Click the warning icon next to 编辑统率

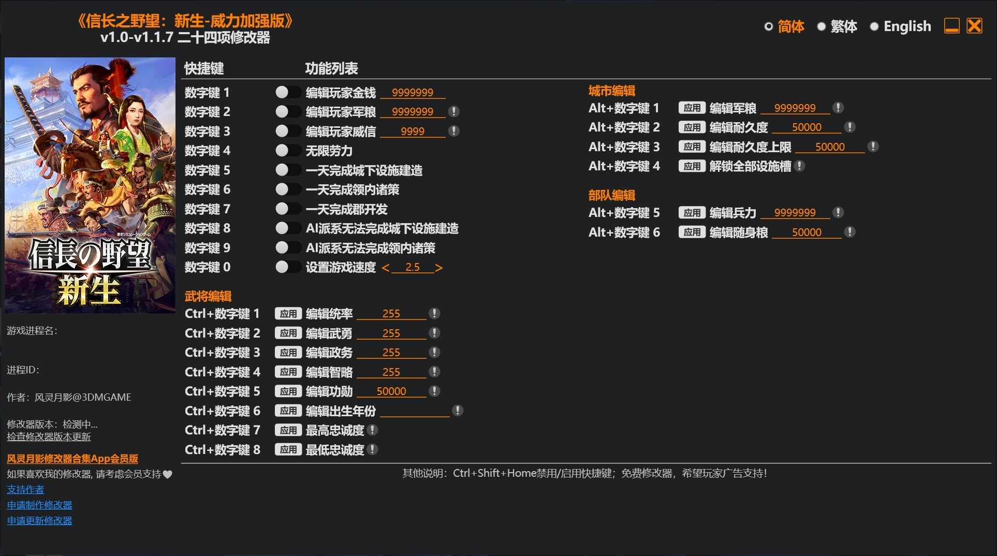coord(435,314)
